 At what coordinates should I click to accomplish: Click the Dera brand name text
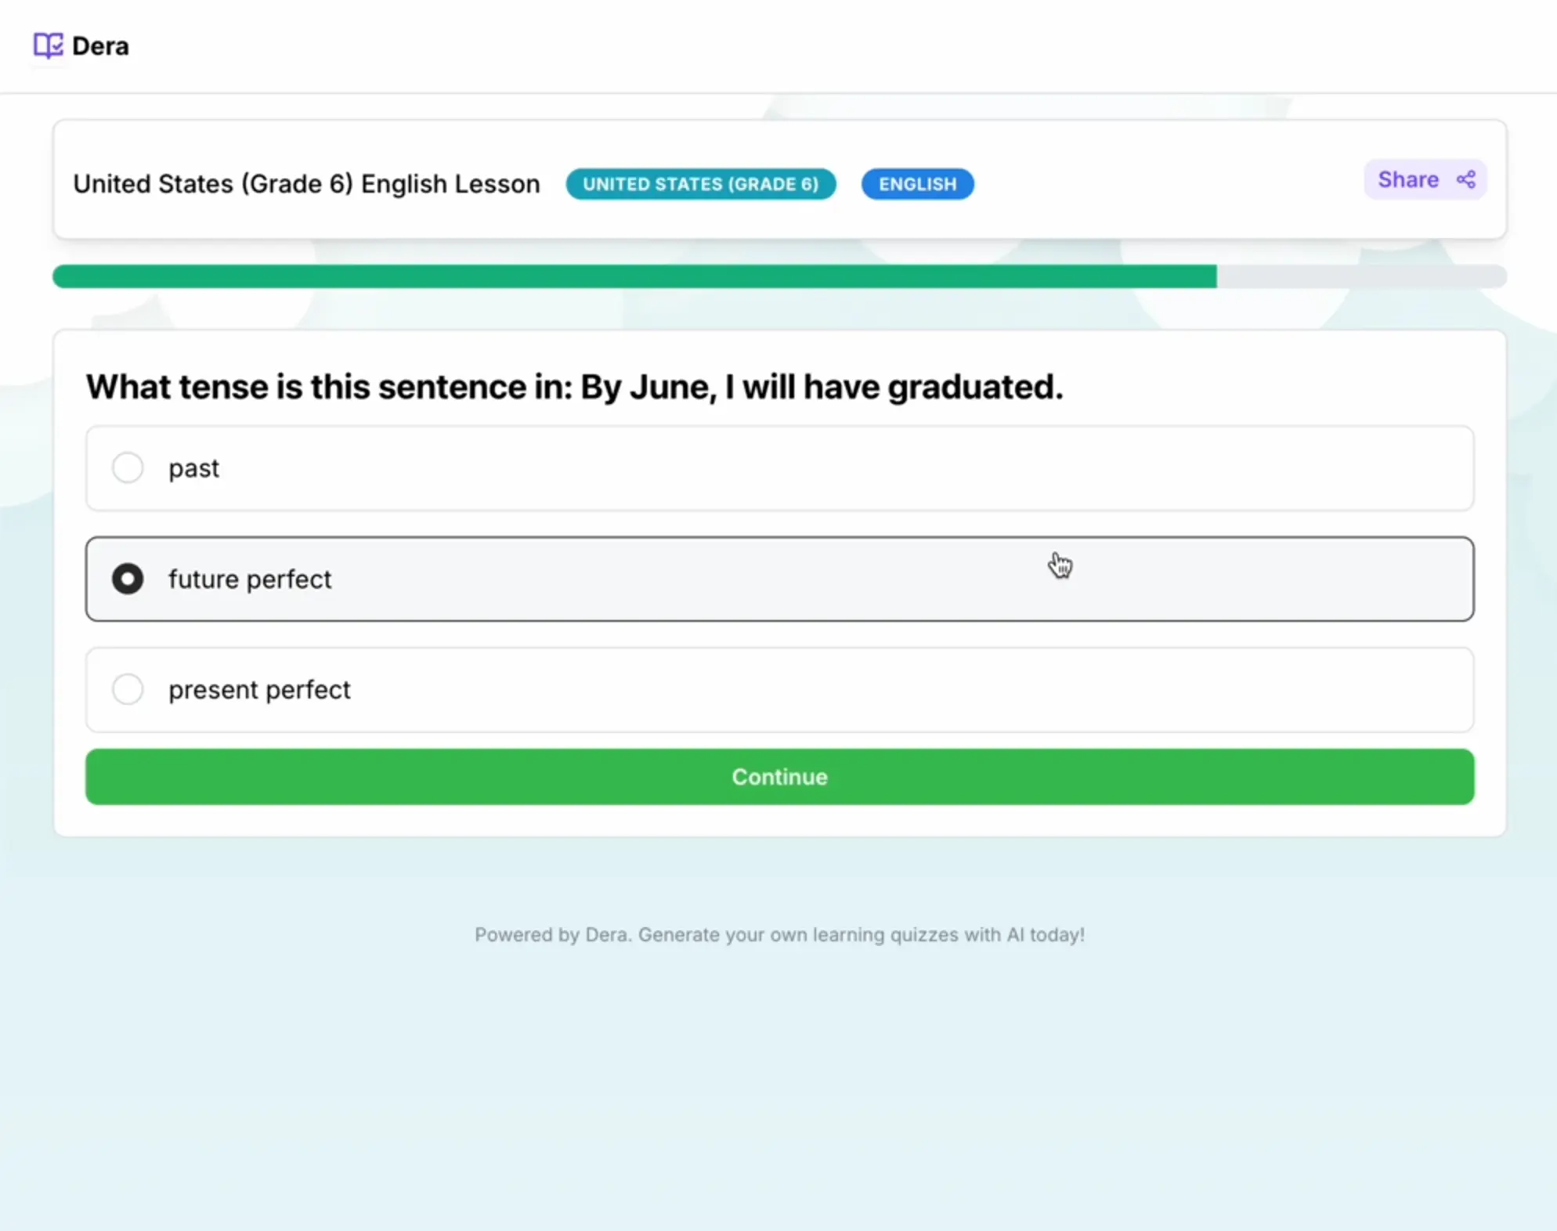[x=100, y=46]
